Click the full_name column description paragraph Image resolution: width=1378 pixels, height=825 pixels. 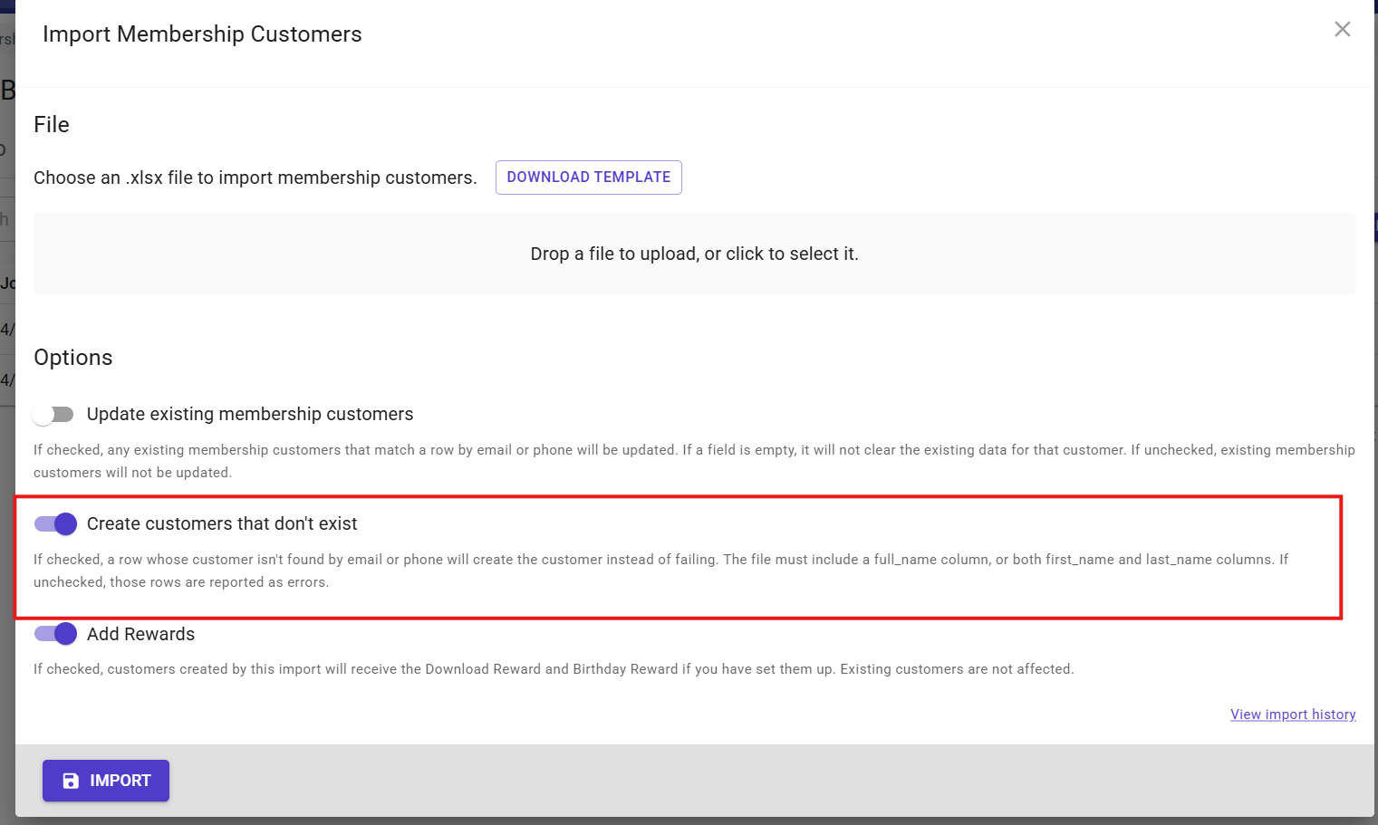pos(661,571)
